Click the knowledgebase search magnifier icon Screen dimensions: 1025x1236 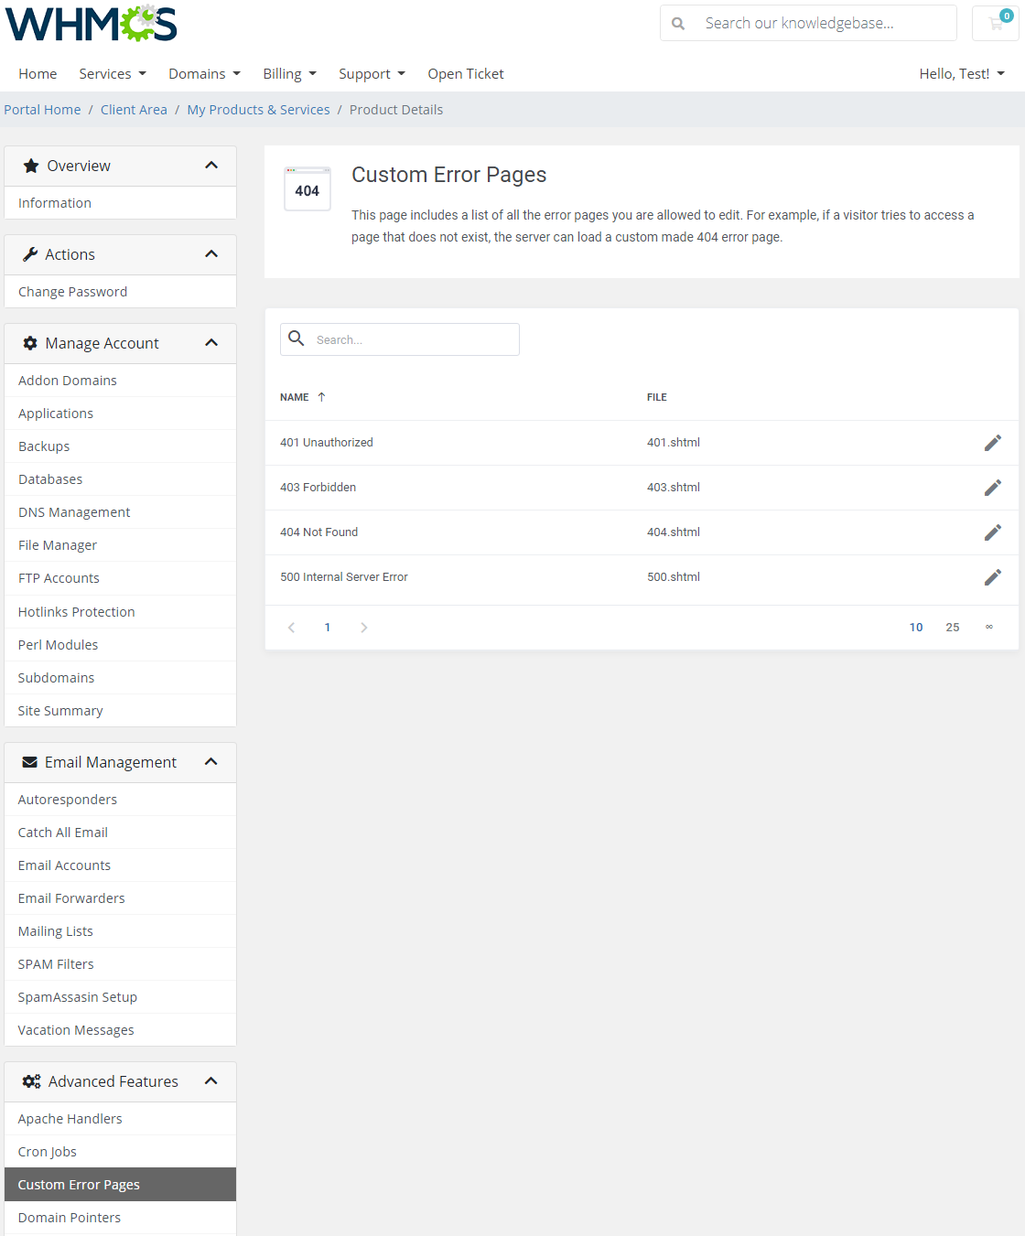tap(678, 24)
